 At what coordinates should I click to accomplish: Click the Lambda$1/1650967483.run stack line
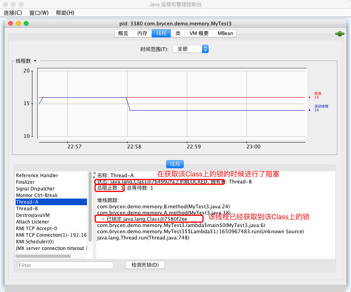click(x=200, y=231)
